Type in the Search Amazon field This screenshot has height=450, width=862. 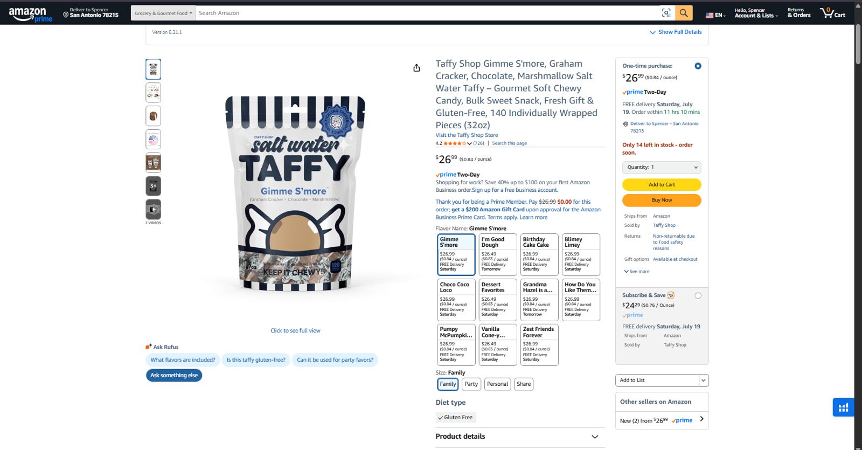tap(426, 13)
